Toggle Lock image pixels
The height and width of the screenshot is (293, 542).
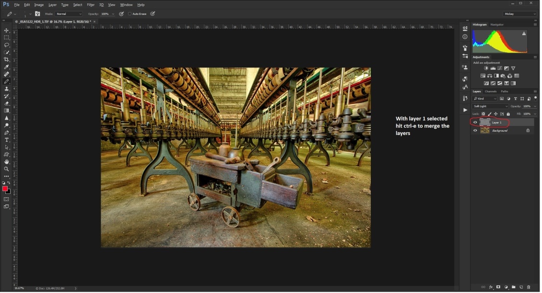tap(489, 114)
